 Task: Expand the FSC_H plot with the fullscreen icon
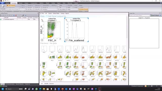pyautogui.click(x=42, y=40)
